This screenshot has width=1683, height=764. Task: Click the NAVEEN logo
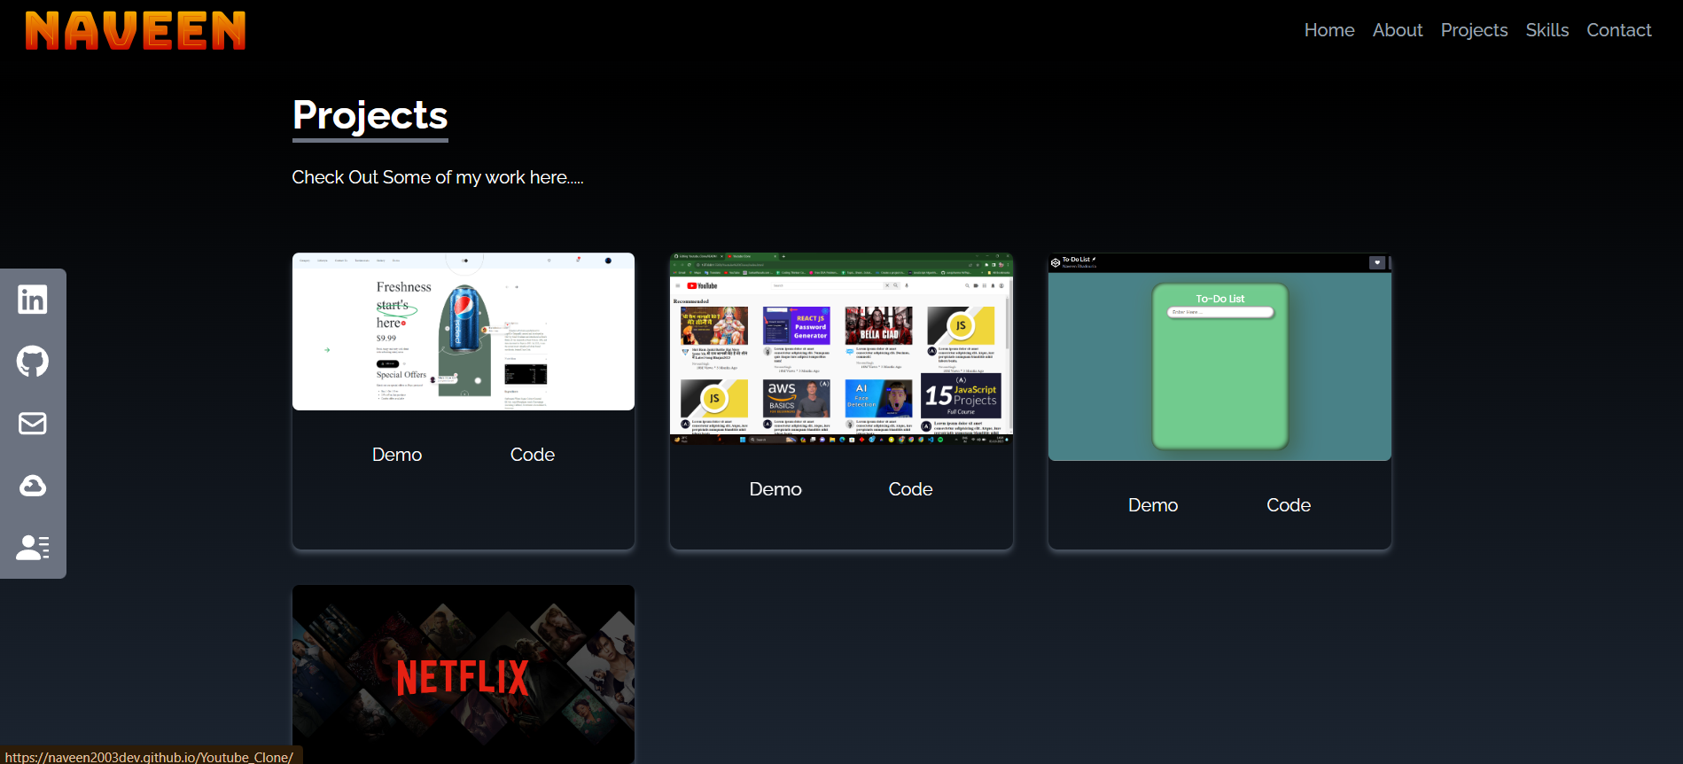point(136,31)
